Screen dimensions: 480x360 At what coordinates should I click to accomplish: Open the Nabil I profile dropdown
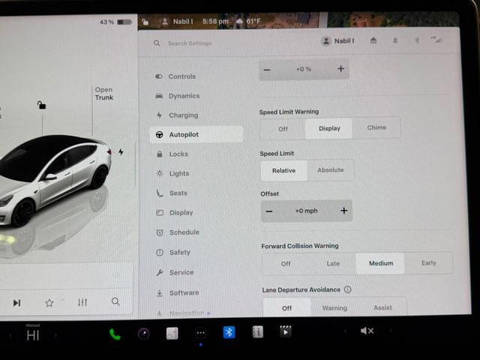[x=337, y=41]
